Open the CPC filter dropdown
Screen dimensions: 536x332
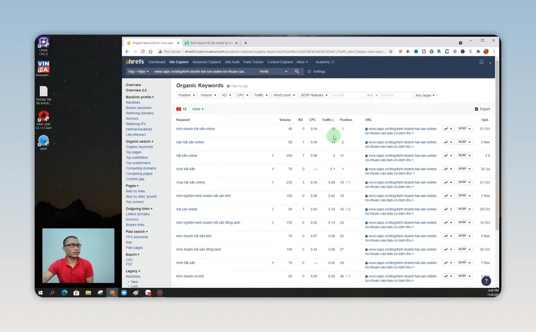[242, 95]
